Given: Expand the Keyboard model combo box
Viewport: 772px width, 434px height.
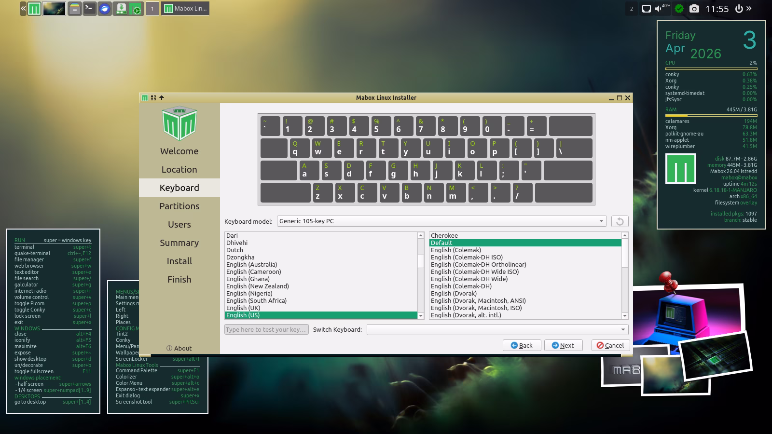Looking at the screenshot, I should pyautogui.click(x=442, y=221).
